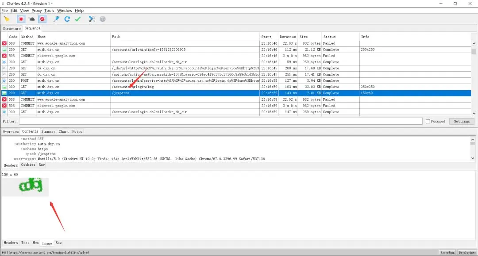Open the Help menu

[x=79, y=10]
